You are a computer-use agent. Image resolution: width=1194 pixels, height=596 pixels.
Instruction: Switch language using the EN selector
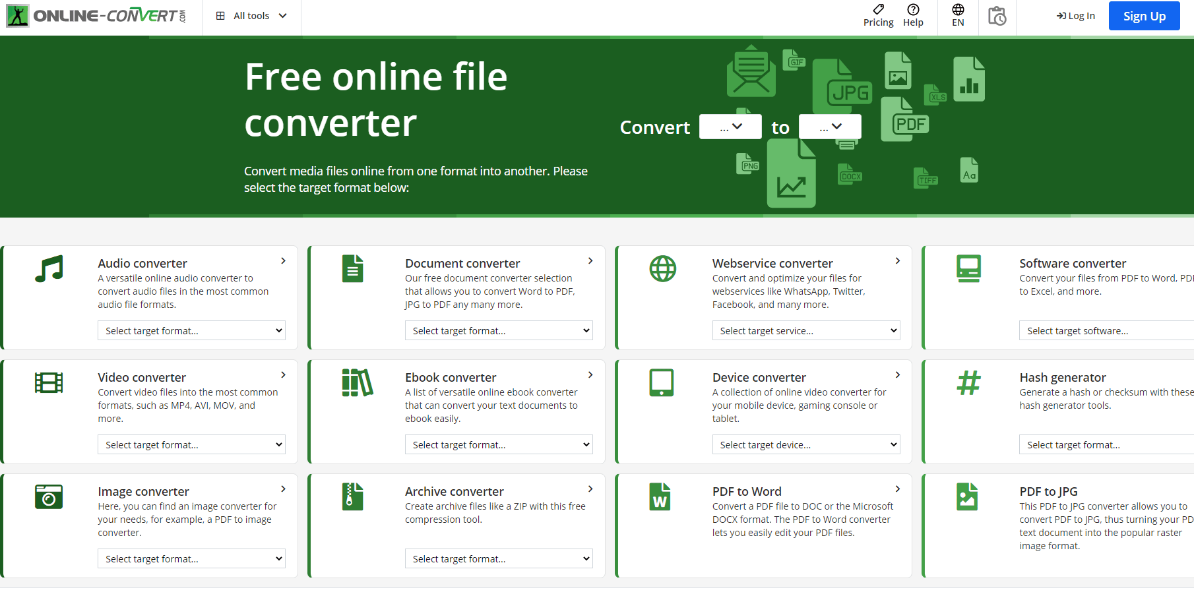click(x=958, y=16)
